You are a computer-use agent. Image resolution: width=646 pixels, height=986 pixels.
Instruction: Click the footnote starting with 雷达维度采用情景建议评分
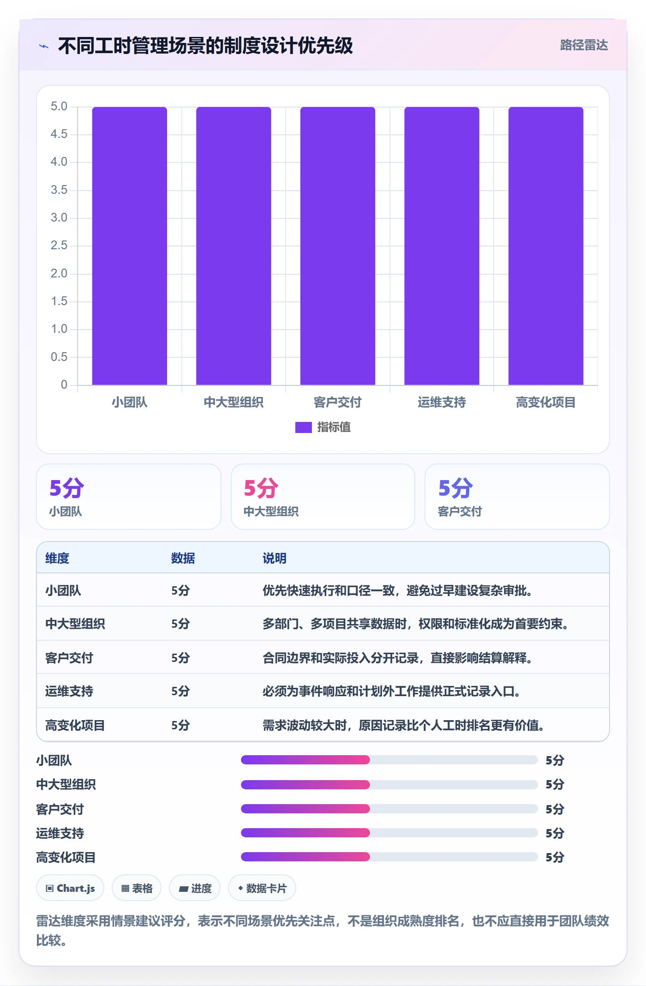coord(323,931)
